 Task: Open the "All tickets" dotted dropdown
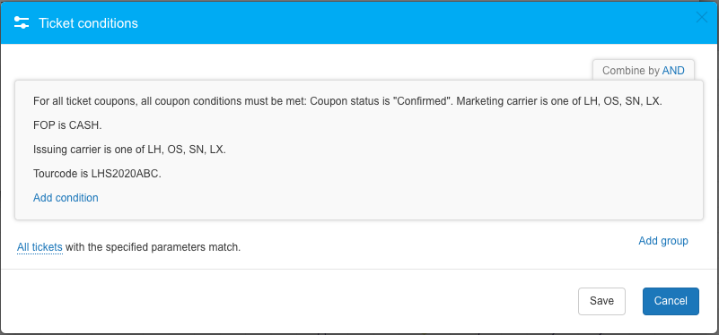pos(39,247)
